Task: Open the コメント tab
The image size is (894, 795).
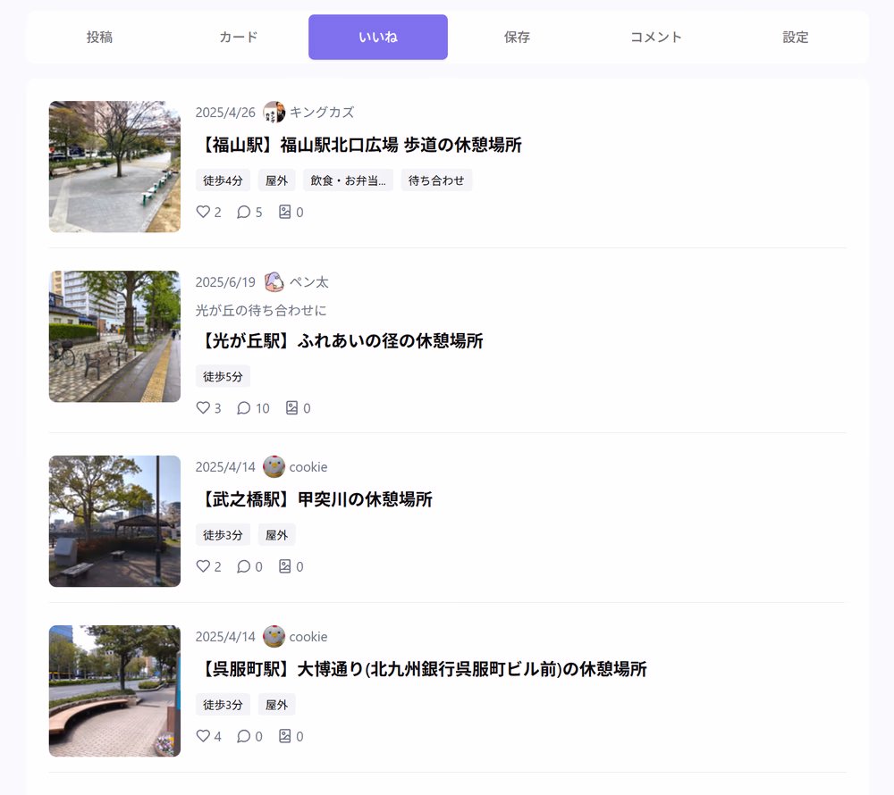Action: pyautogui.click(x=655, y=37)
